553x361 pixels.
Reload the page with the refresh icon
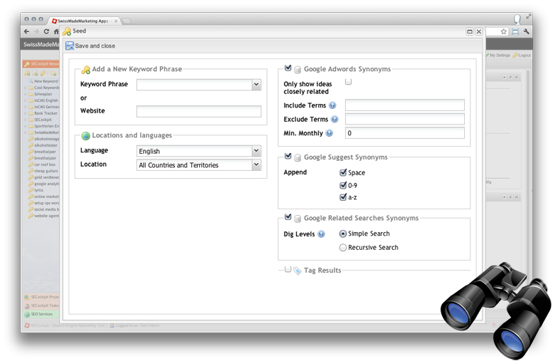point(46,31)
